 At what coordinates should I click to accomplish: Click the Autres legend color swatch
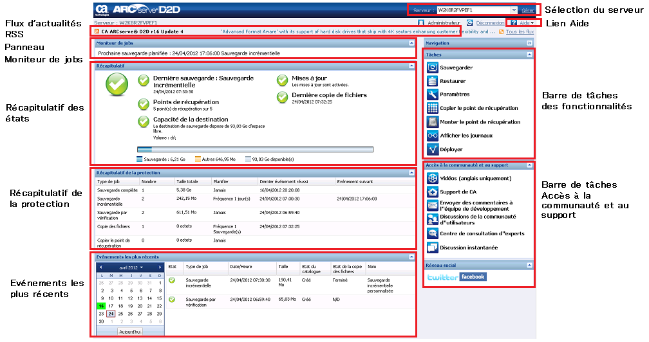[x=198, y=159]
